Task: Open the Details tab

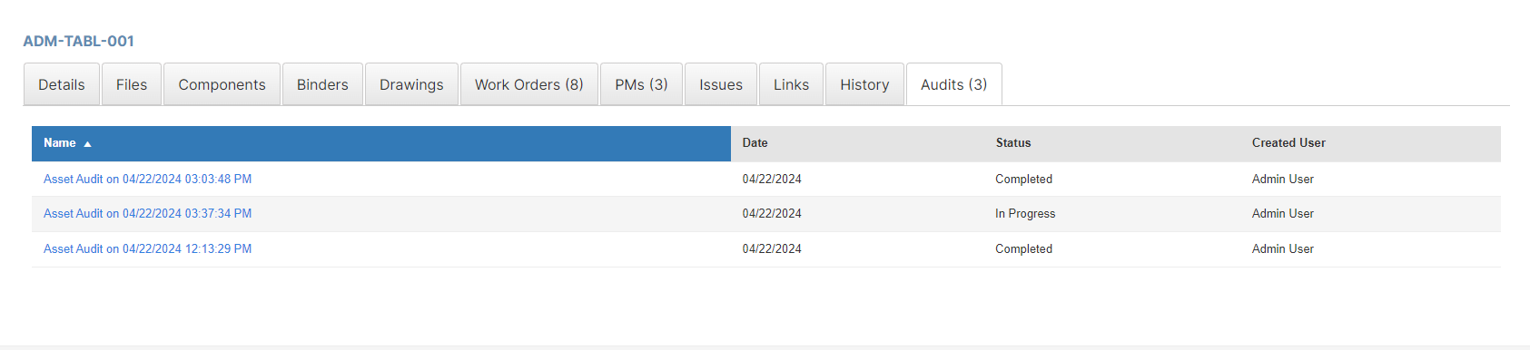Action: coord(62,84)
